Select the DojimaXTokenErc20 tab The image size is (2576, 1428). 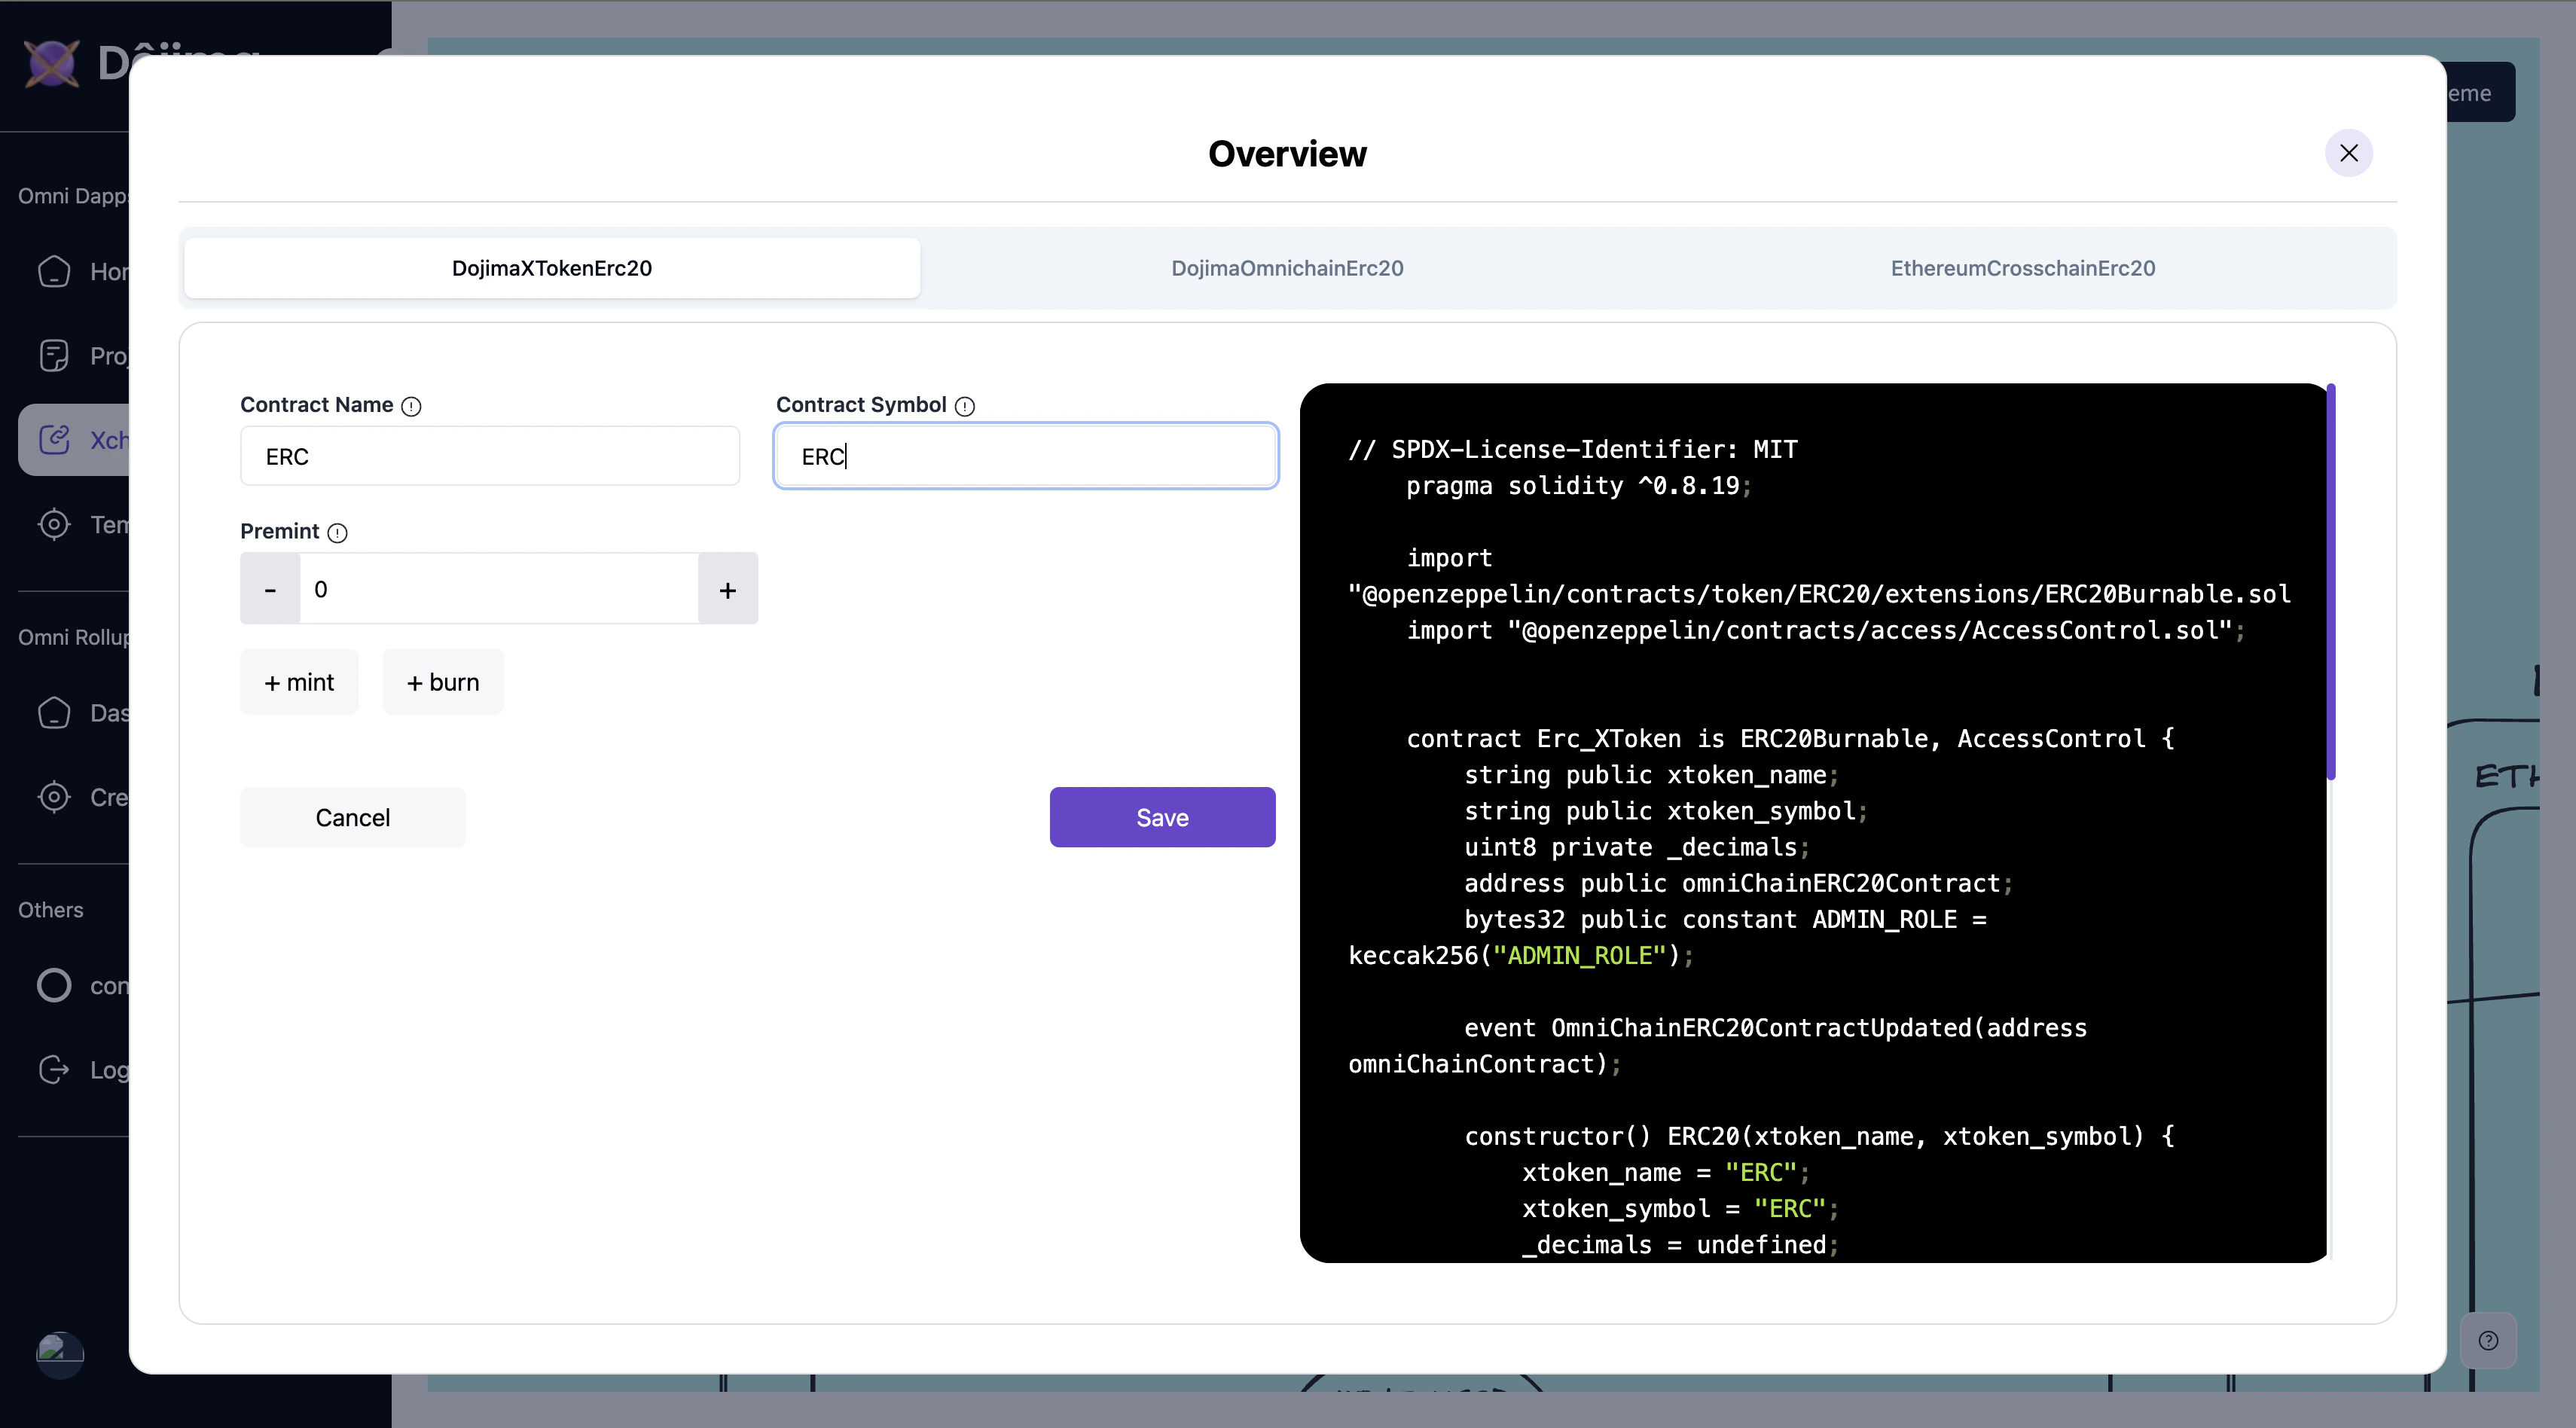552,268
